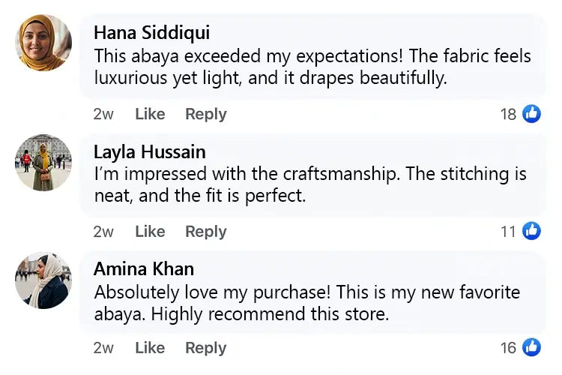Open the Layla Hussain name link

[x=149, y=151]
